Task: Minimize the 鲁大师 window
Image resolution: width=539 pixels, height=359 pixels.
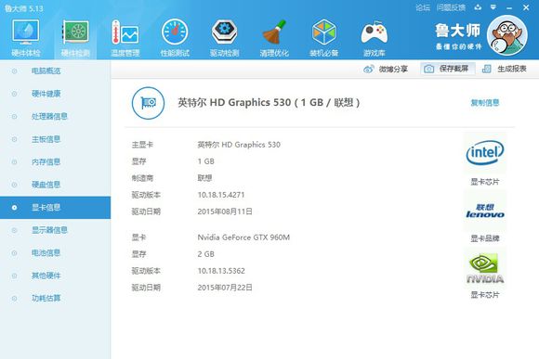Action: (509, 7)
